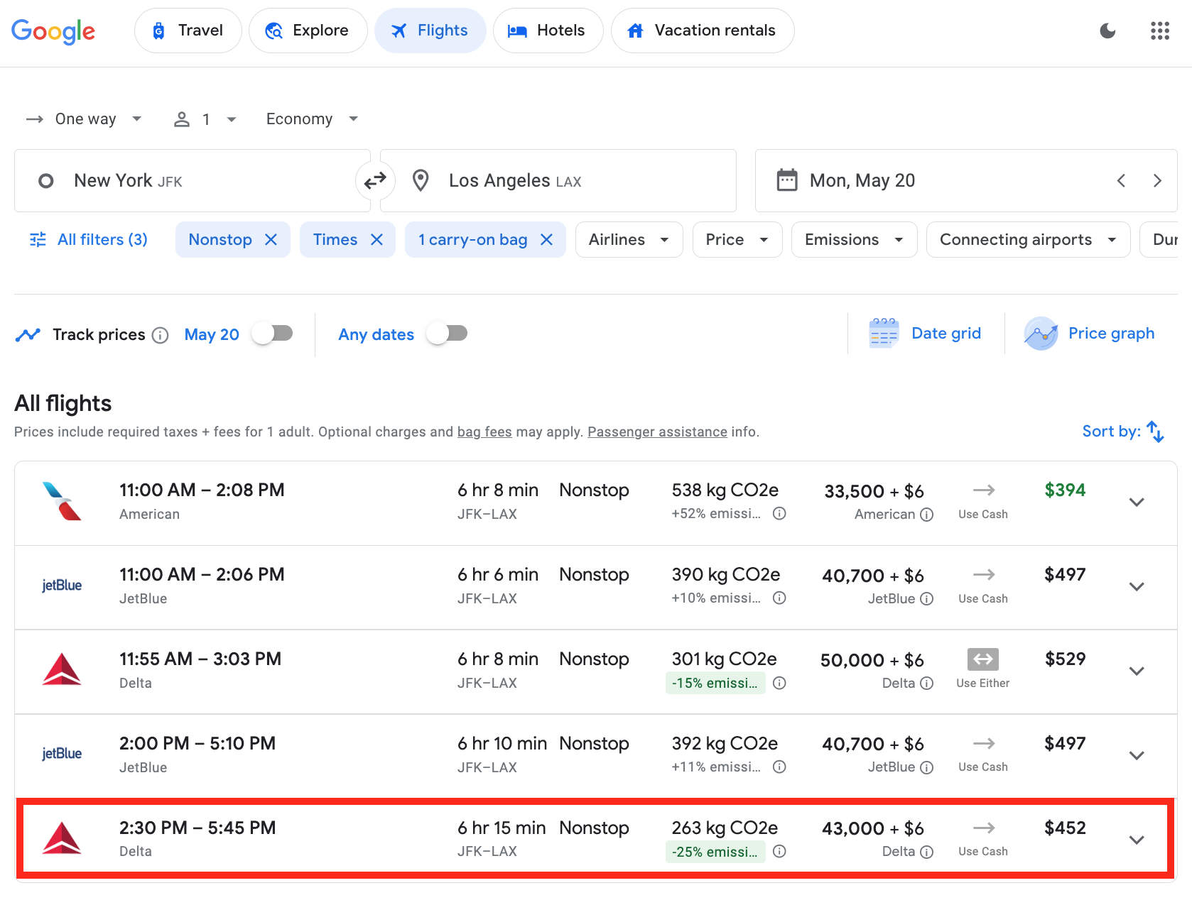Click info icon next to 50,000 Delta miles

927,684
